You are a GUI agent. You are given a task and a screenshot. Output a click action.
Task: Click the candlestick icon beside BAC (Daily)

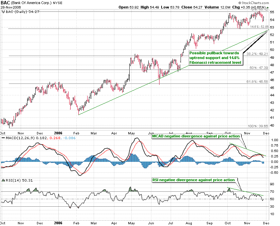coord(3,12)
